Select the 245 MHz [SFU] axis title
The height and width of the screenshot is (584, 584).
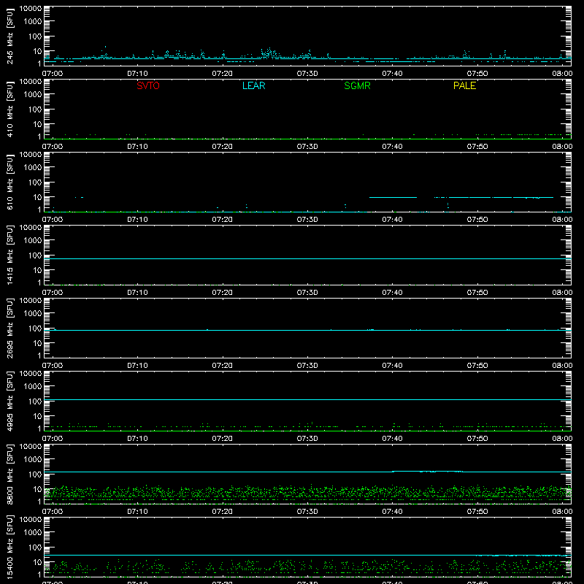[10, 36]
